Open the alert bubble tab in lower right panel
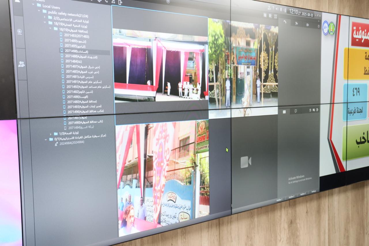Screen dimensions: 369x246 (x=295, y=111)
